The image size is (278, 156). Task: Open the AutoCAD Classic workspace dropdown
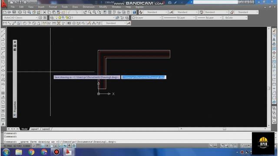36,18
